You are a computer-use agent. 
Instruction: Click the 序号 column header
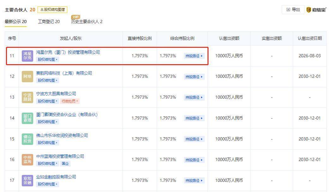[12, 38]
